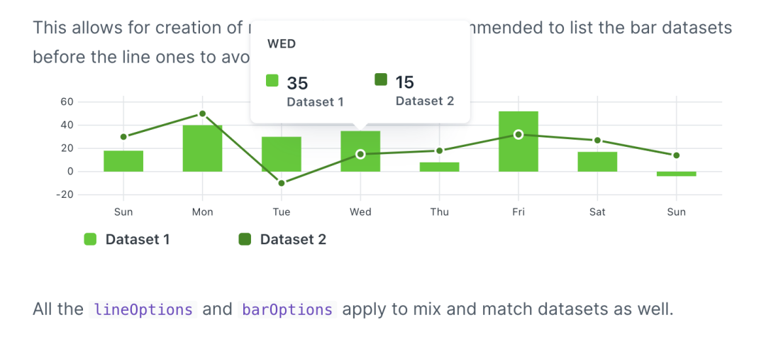This screenshot has width=766, height=337.
Task: Click the Saturday bar
Action: [597, 162]
